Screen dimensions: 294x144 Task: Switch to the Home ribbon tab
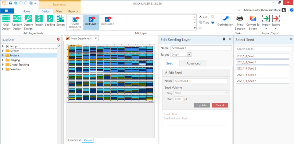26,11
